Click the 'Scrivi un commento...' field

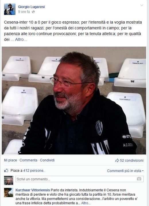pyautogui.click(x=80, y=179)
